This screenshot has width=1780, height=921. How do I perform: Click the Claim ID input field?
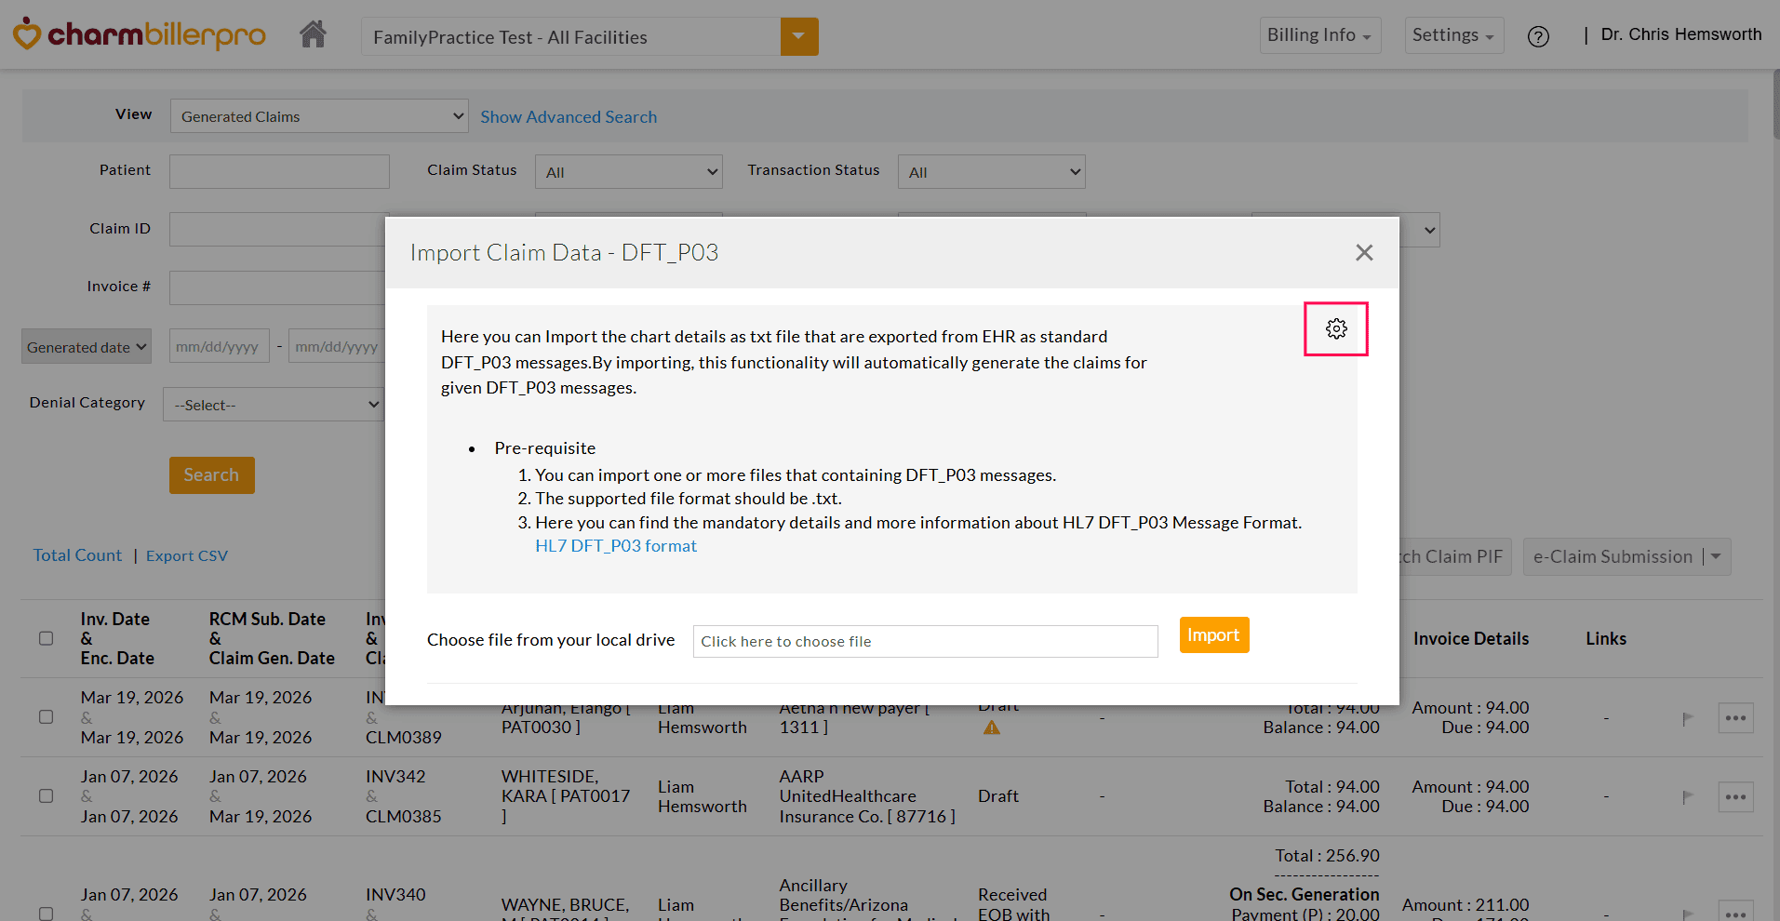[x=277, y=230]
